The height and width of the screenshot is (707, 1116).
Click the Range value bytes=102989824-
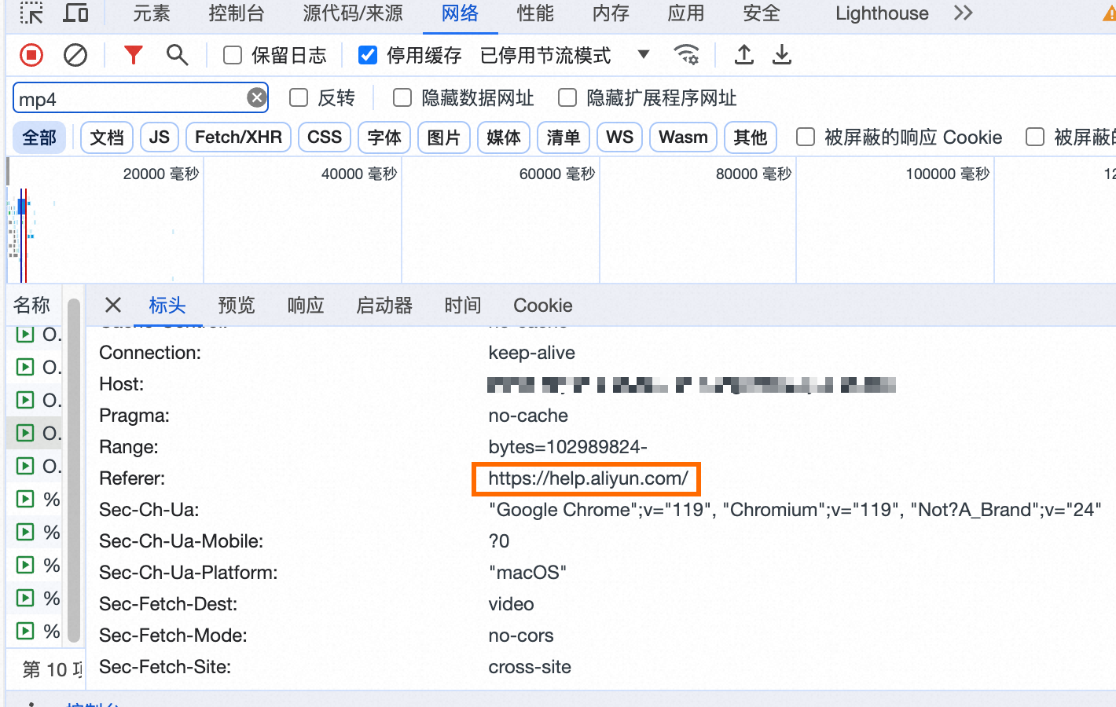[x=567, y=447]
